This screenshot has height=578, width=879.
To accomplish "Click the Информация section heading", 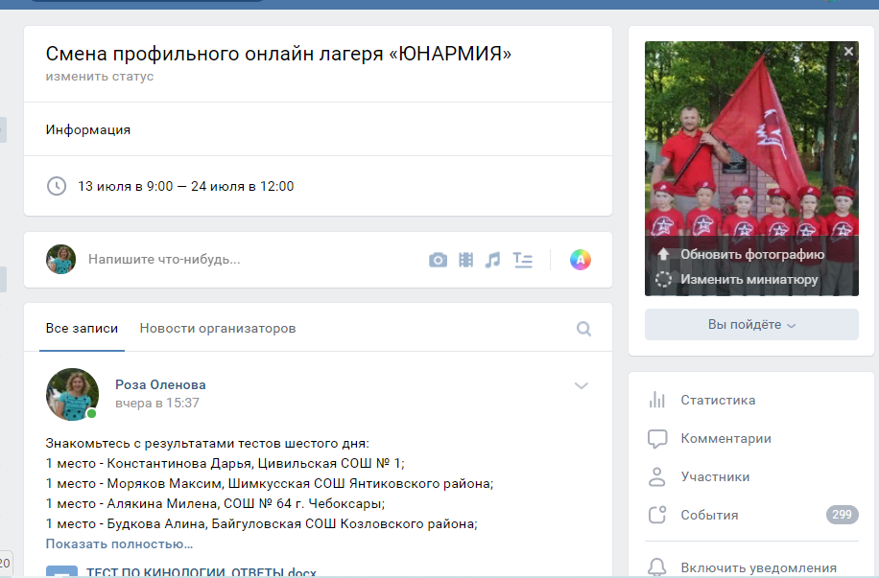I will [88, 130].
